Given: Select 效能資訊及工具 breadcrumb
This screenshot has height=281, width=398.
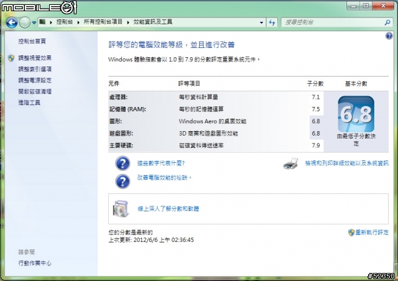Looking at the screenshot, I should [x=153, y=22].
